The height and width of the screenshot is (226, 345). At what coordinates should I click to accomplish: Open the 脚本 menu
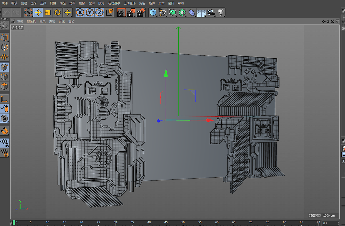pyautogui.click(x=161, y=3)
